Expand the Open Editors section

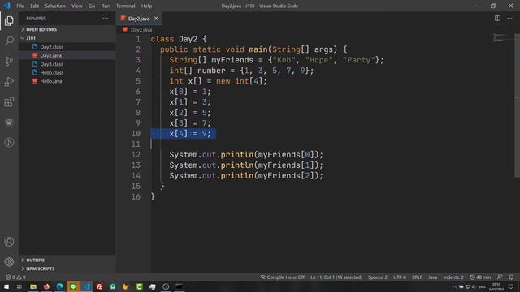[x=67, y=29]
